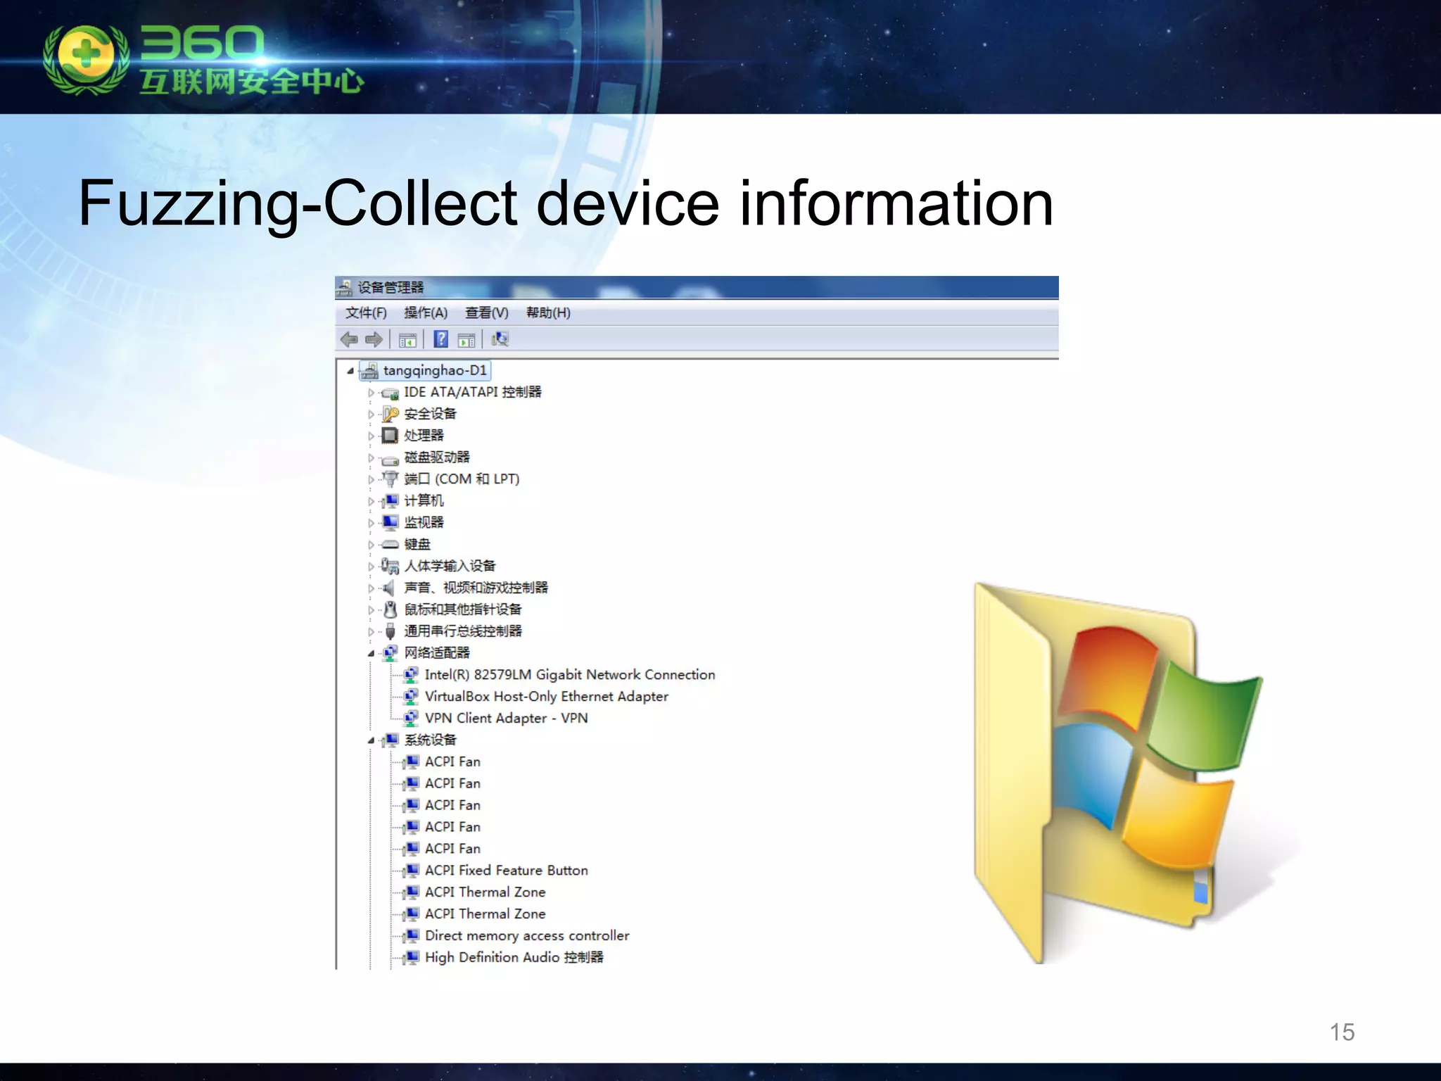Collapse the 网络适配器 node
This screenshot has width=1441, height=1081.
[371, 654]
